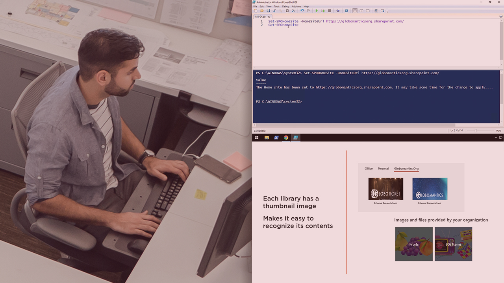Image resolution: width=504 pixels, height=283 pixels.
Task: Open Chrome from the Windows taskbar
Action: point(286,138)
